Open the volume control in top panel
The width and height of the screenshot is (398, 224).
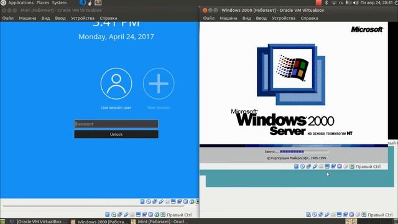[x=356, y=2]
